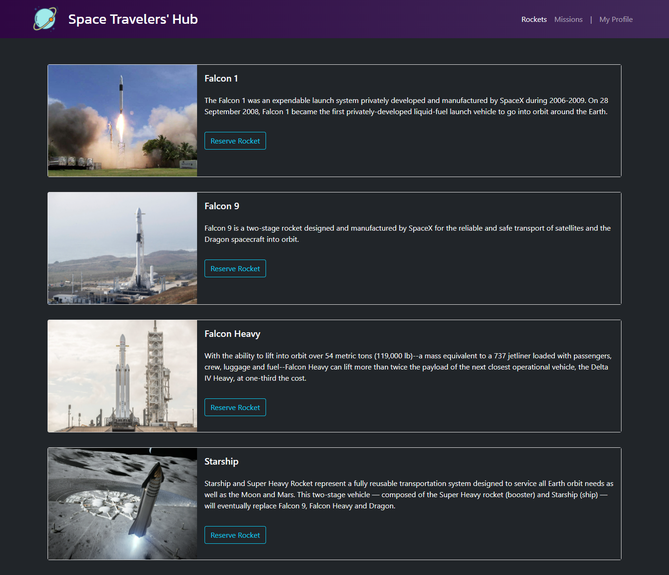Screen dimensions: 669x575
Task: Select the Falcon 9 heading
Action: pyautogui.click(x=222, y=206)
